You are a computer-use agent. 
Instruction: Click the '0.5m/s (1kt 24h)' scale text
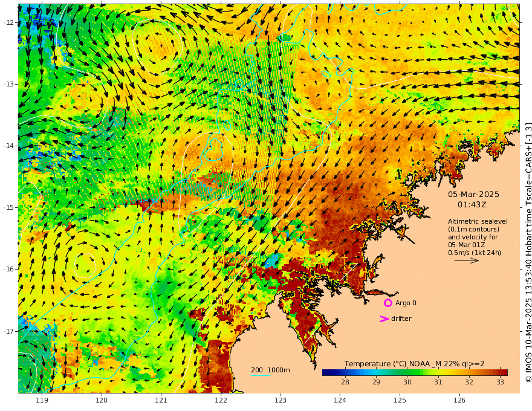tap(475, 253)
